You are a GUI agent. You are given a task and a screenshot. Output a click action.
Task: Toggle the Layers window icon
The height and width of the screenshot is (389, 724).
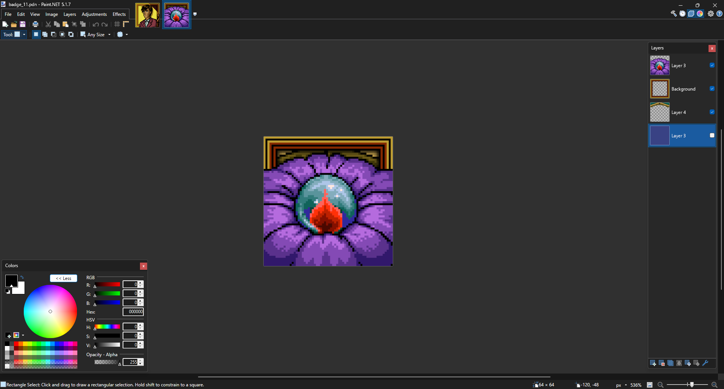click(x=691, y=14)
